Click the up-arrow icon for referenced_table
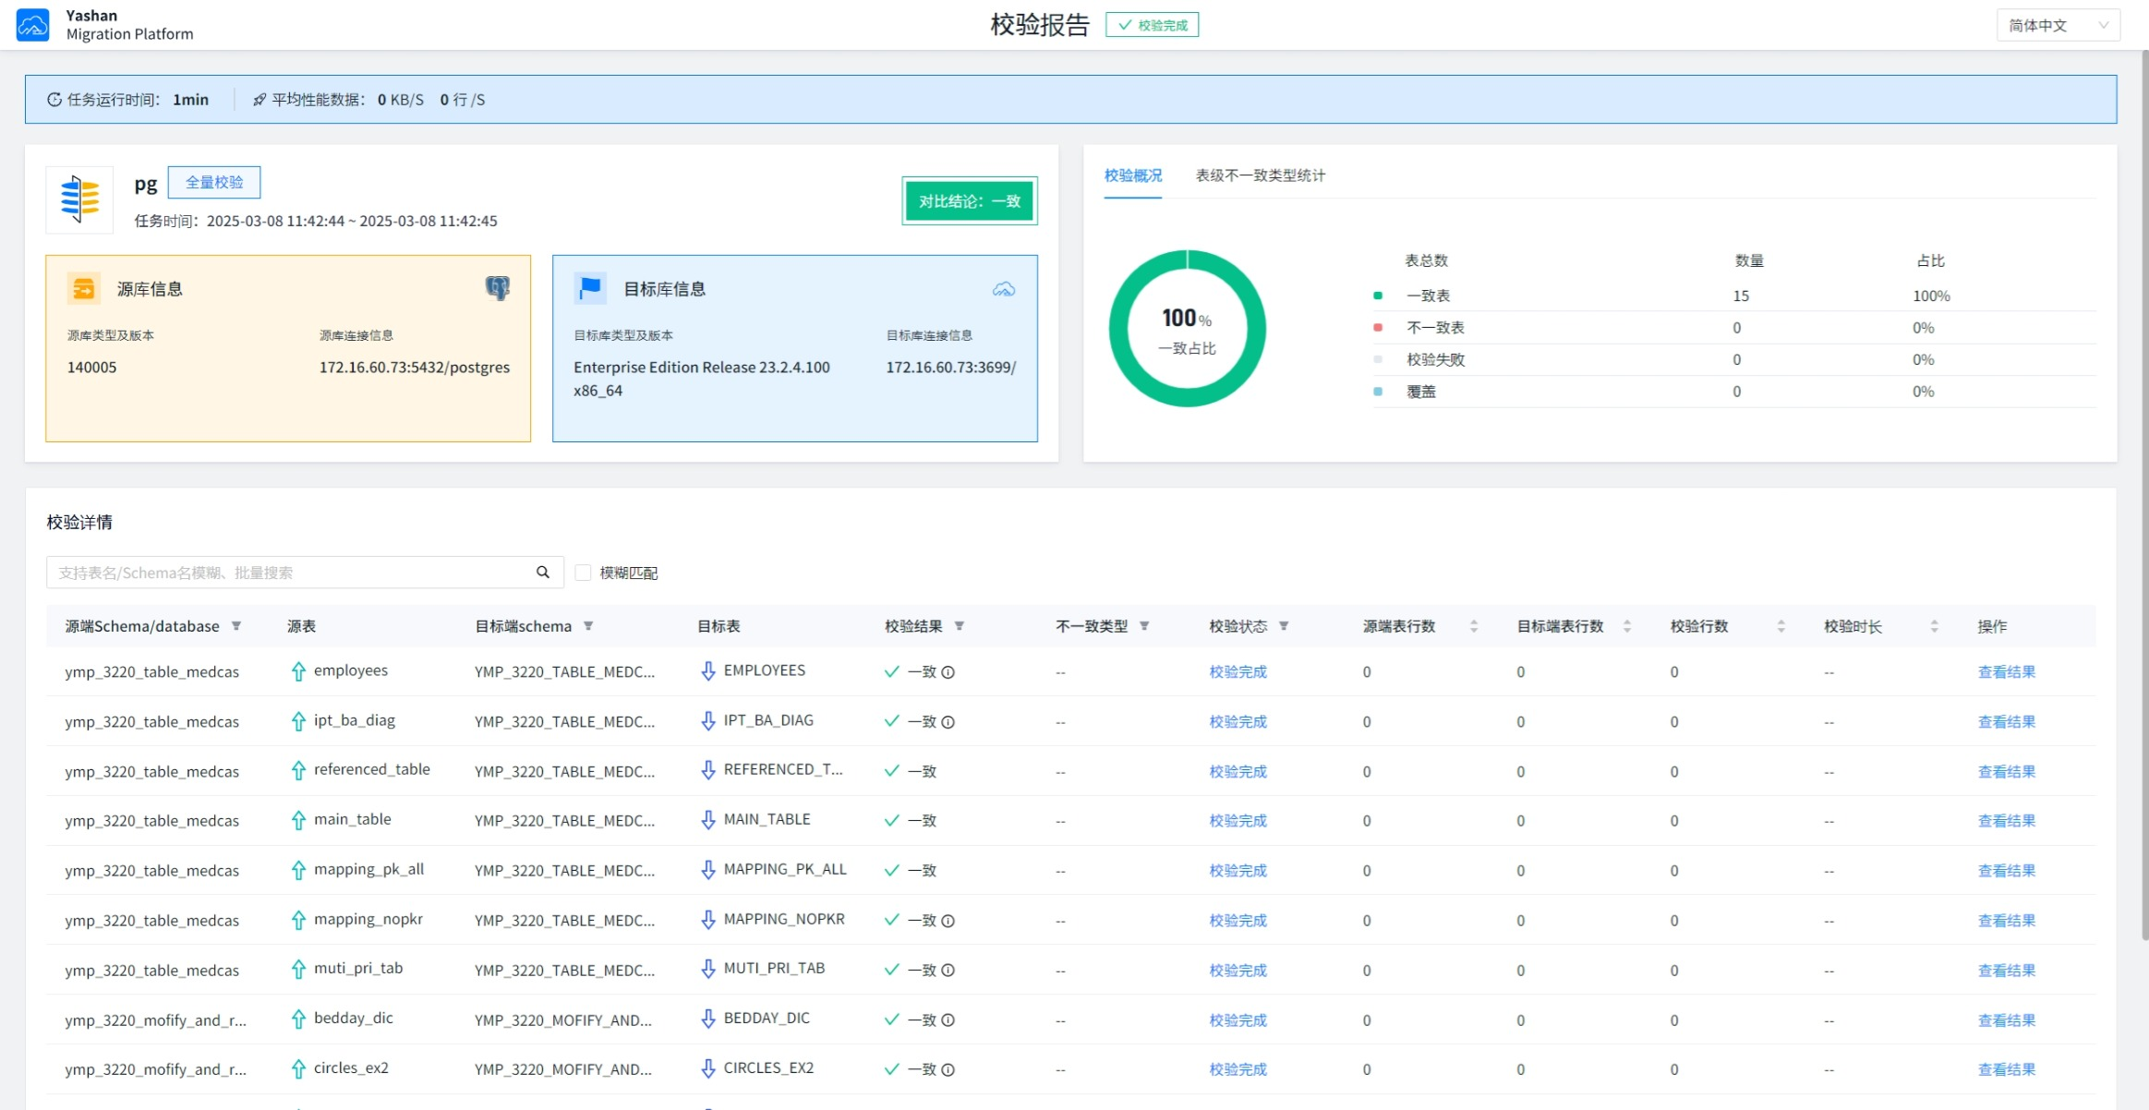The width and height of the screenshot is (2149, 1110). pyautogui.click(x=298, y=770)
